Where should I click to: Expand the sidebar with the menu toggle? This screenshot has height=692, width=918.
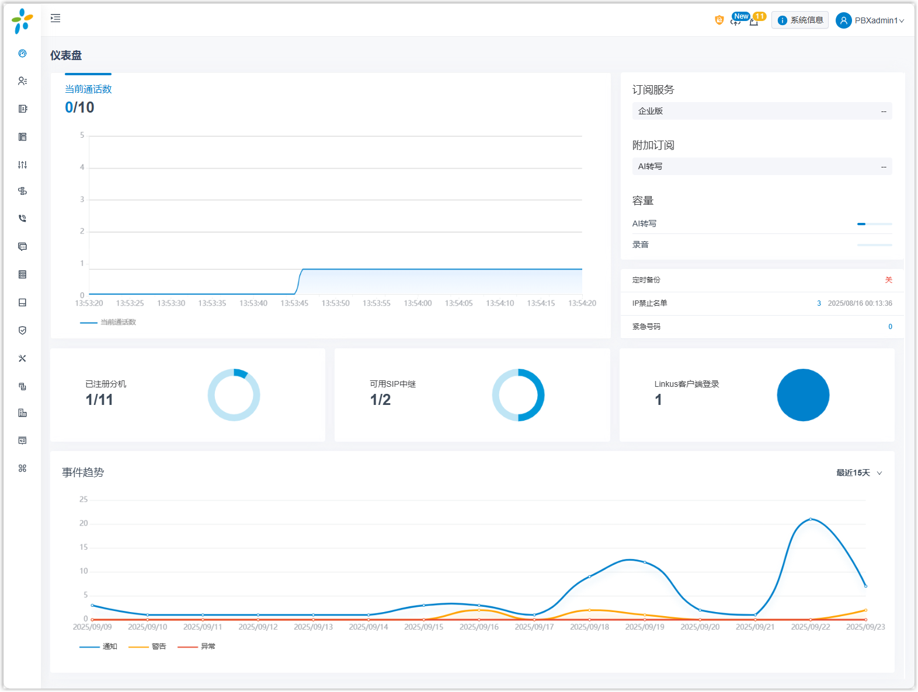(x=55, y=19)
